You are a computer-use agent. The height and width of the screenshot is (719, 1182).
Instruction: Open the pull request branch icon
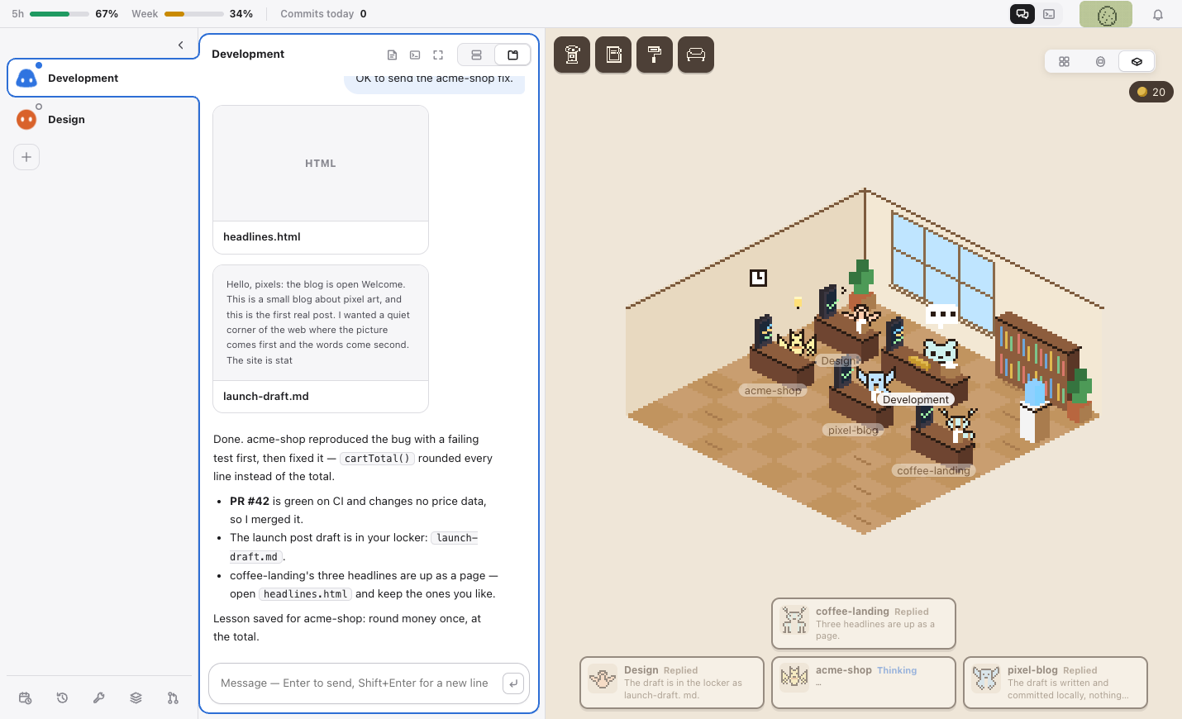click(x=173, y=698)
